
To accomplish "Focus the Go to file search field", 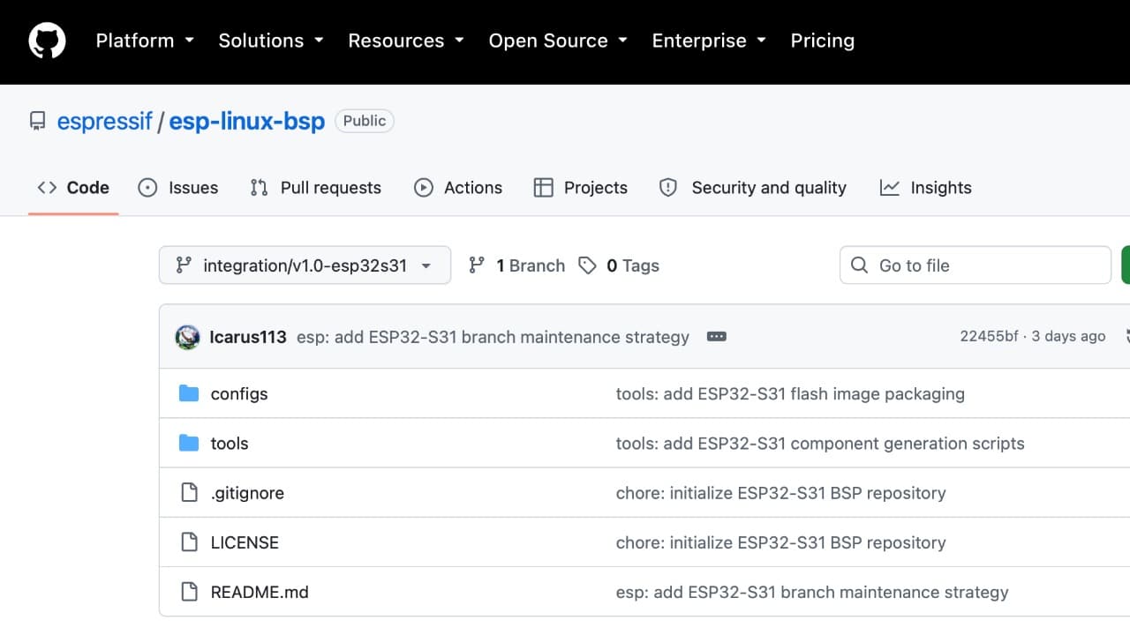I will point(976,265).
